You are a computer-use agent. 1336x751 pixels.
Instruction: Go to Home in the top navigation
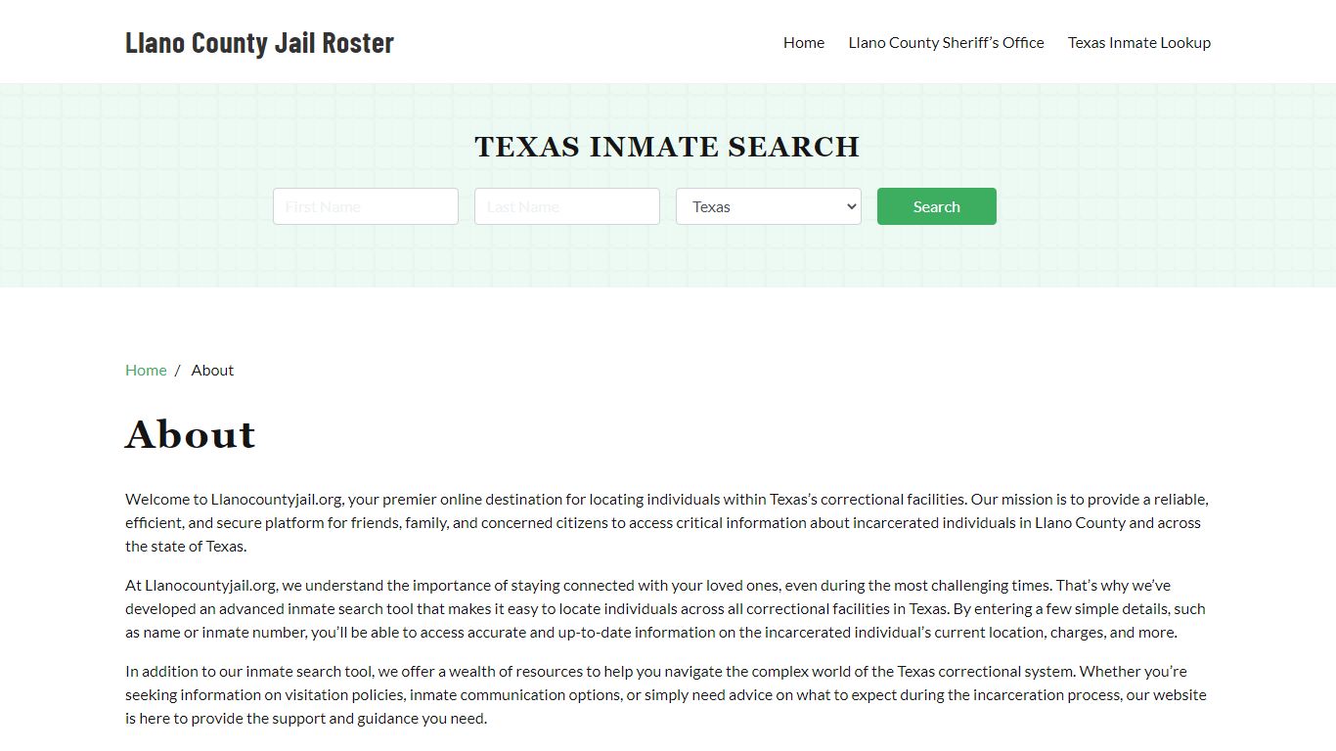click(804, 42)
